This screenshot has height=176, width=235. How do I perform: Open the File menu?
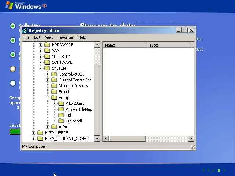pyautogui.click(x=26, y=37)
